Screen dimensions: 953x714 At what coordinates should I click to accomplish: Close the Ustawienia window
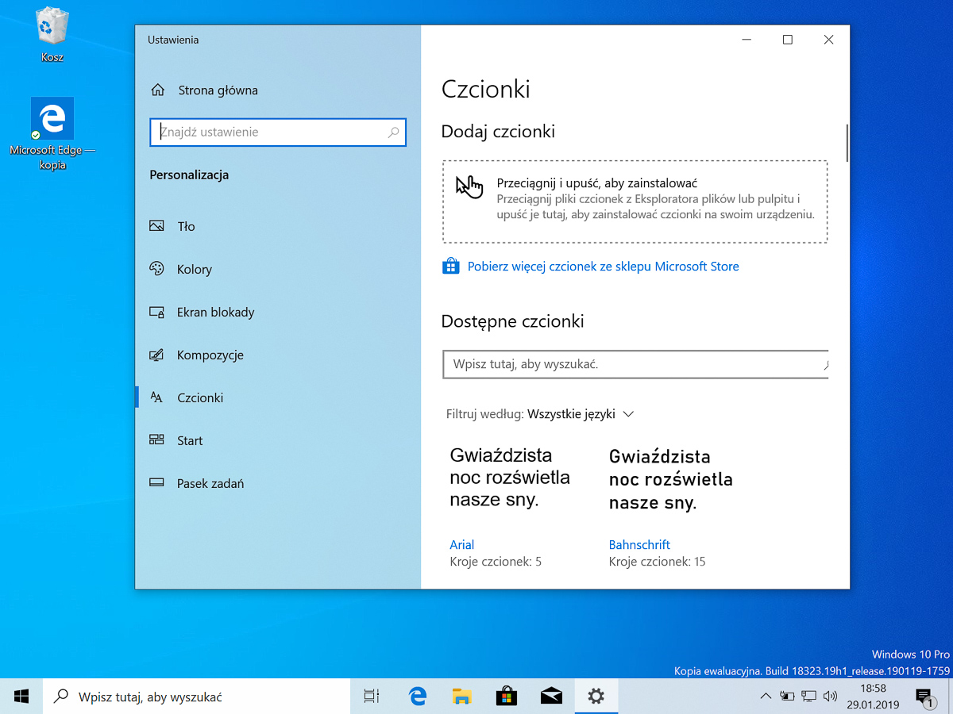point(828,40)
